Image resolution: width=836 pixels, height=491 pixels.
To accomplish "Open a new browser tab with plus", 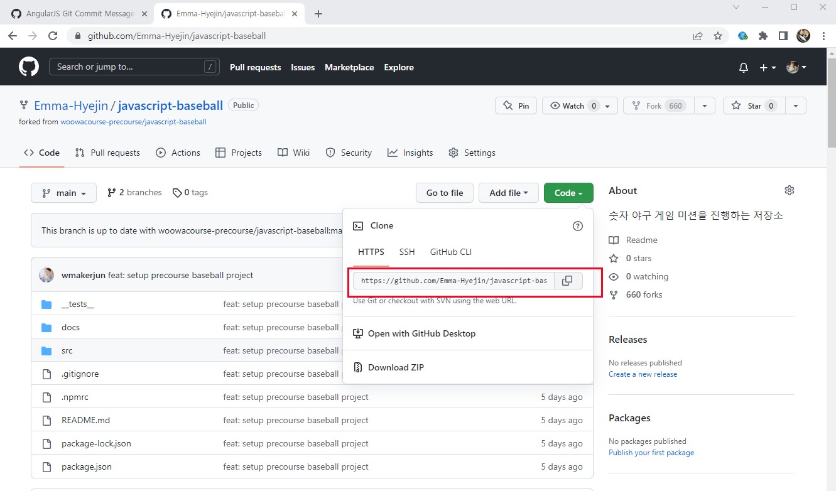I will [318, 14].
